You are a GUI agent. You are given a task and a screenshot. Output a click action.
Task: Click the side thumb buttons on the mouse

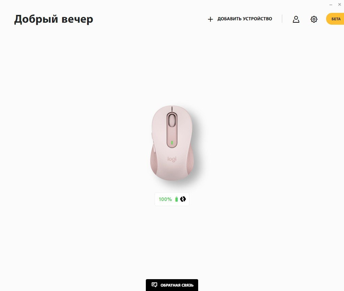coord(153,142)
